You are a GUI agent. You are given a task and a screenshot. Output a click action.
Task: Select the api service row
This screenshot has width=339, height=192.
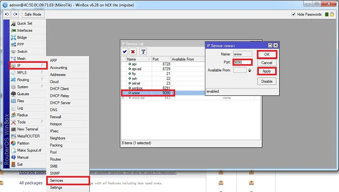point(163,64)
